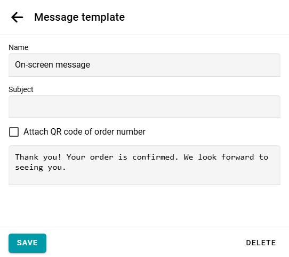Viewport: 289px width, 257px height.
Task: Click the Name input field
Action: [144, 65]
